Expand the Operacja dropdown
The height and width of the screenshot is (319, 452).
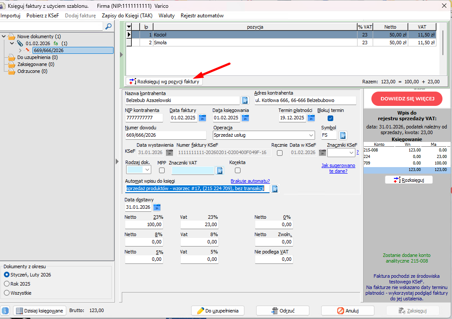click(x=311, y=135)
